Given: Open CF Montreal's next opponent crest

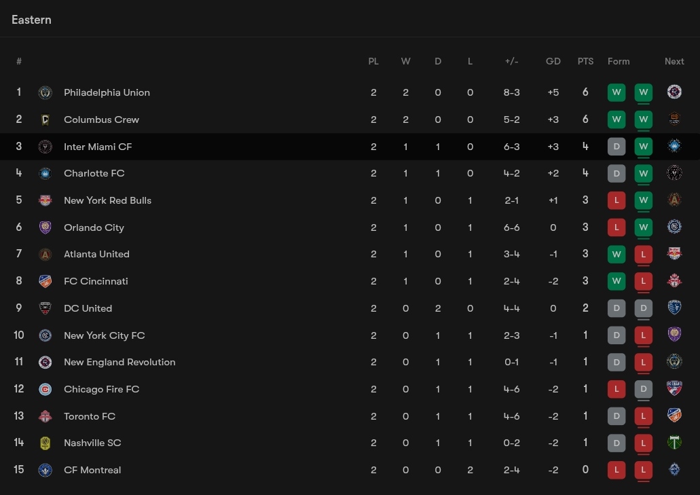Looking at the screenshot, I should pos(674,470).
